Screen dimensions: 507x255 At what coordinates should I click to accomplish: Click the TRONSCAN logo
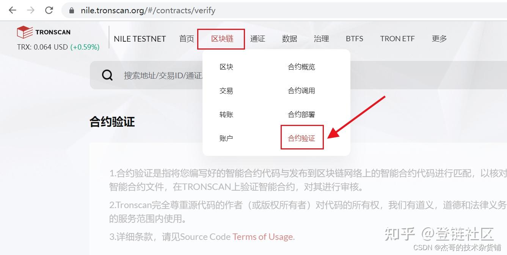(x=44, y=32)
